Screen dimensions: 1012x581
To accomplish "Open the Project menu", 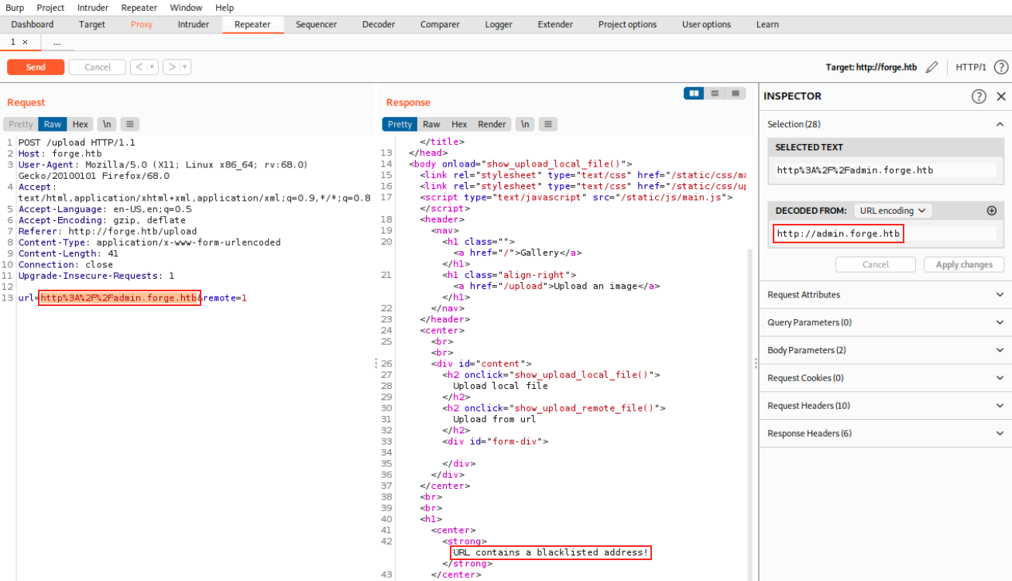I will pyautogui.click(x=50, y=8).
